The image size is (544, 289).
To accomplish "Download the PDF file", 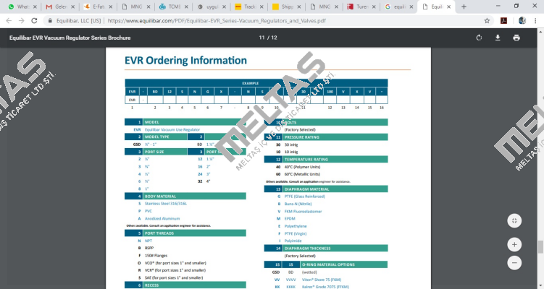I will pyautogui.click(x=498, y=38).
